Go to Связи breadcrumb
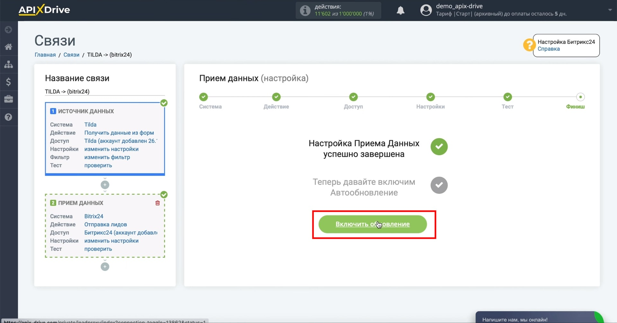Viewport: 617px width, 323px height. [71, 55]
